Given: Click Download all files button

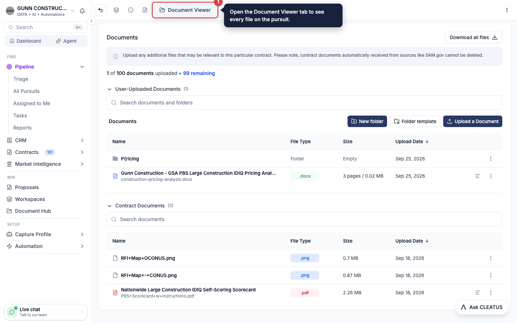Looking at the screenshot, I should pyautogui.click(x=473, y=37).
